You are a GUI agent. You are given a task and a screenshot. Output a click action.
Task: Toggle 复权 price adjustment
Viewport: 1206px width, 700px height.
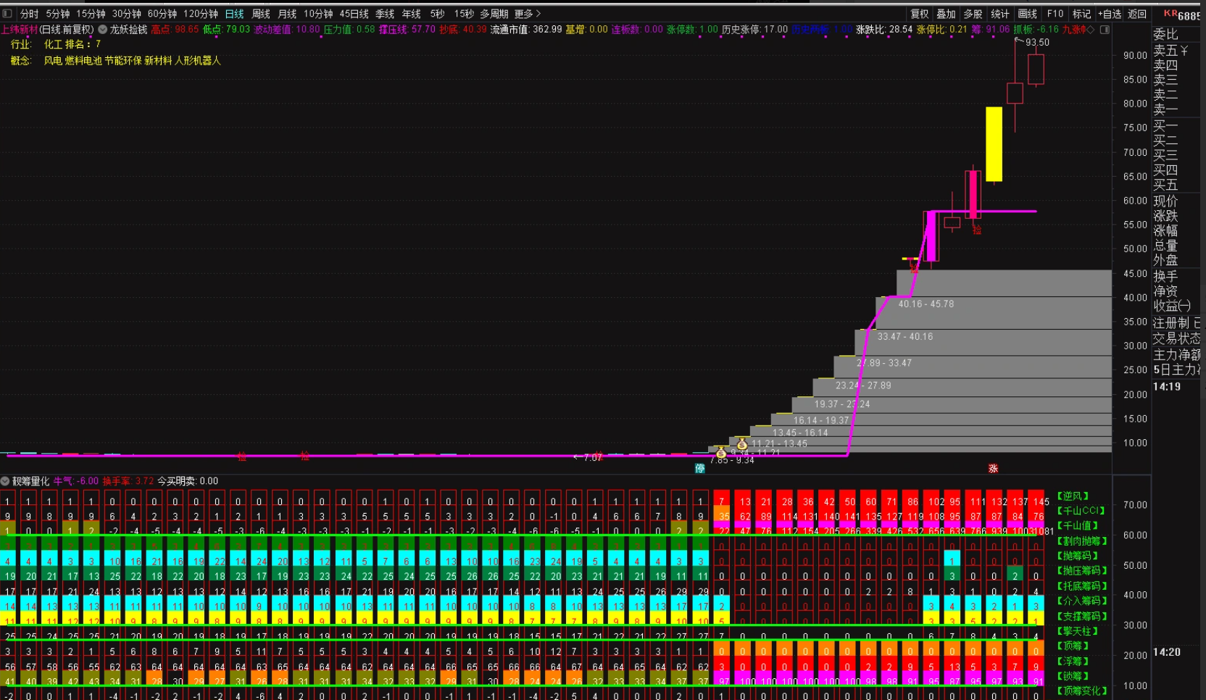point(919,14)
